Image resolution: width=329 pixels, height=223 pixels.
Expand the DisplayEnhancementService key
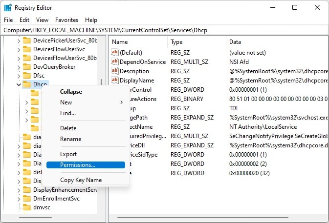tap(19, 190)
